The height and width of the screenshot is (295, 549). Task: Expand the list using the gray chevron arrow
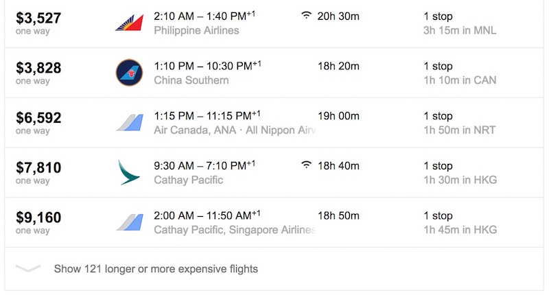(x=28, y=268)
